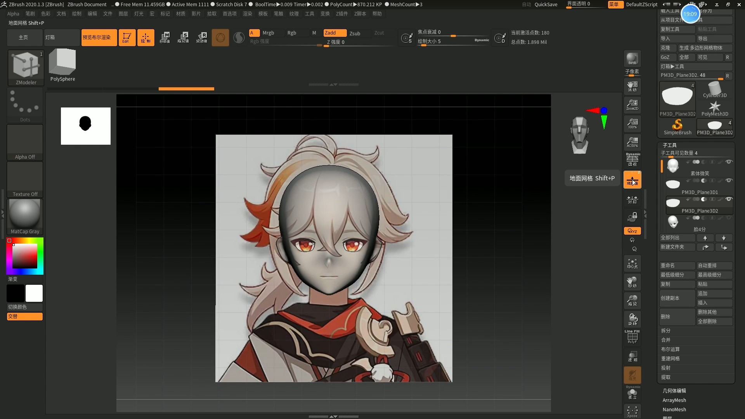Toggle camera lock button

click(632, 216)
